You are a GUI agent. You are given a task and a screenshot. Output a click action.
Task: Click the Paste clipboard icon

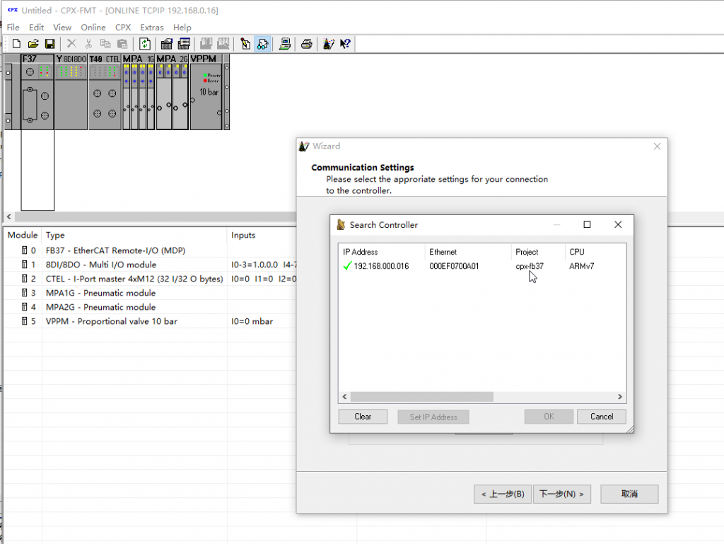click(x=122, y=44)
